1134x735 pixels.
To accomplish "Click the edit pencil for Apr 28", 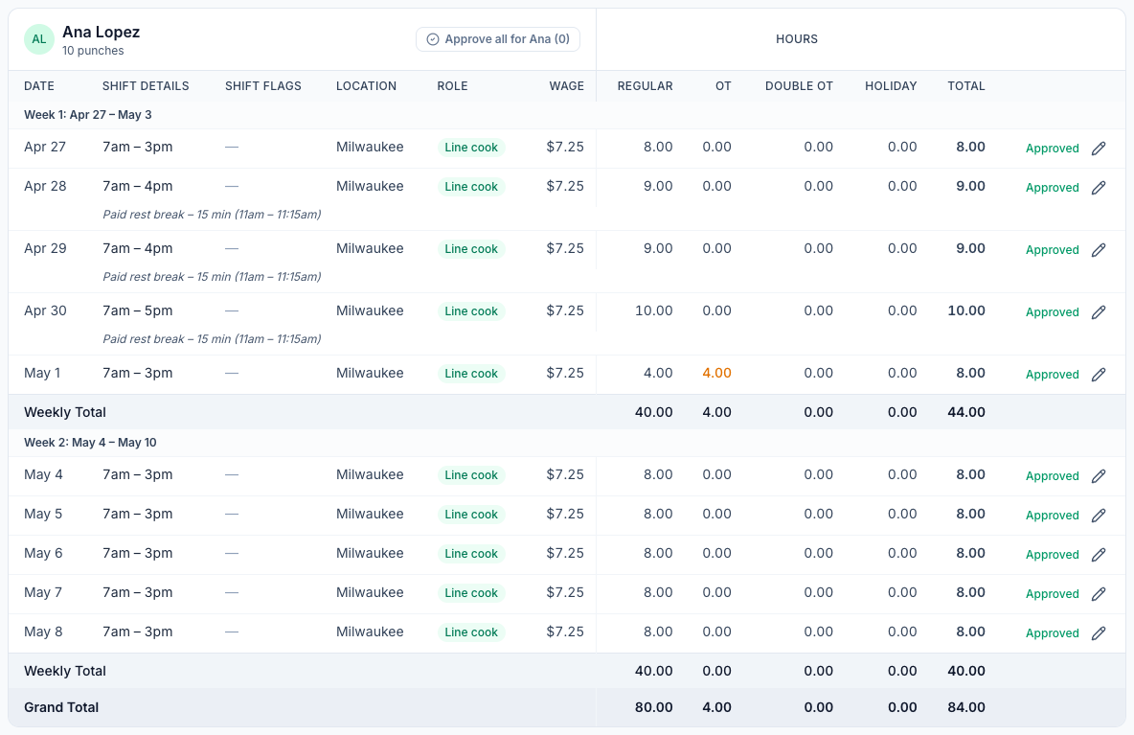I will 1099,188.
